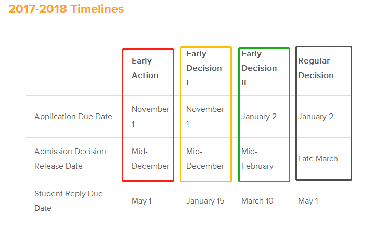Select Early Decision II's January 2 cell
Image resolution: width=389 pixels, height=227 pixels.
pyautogui.click(x=259, y=117)
